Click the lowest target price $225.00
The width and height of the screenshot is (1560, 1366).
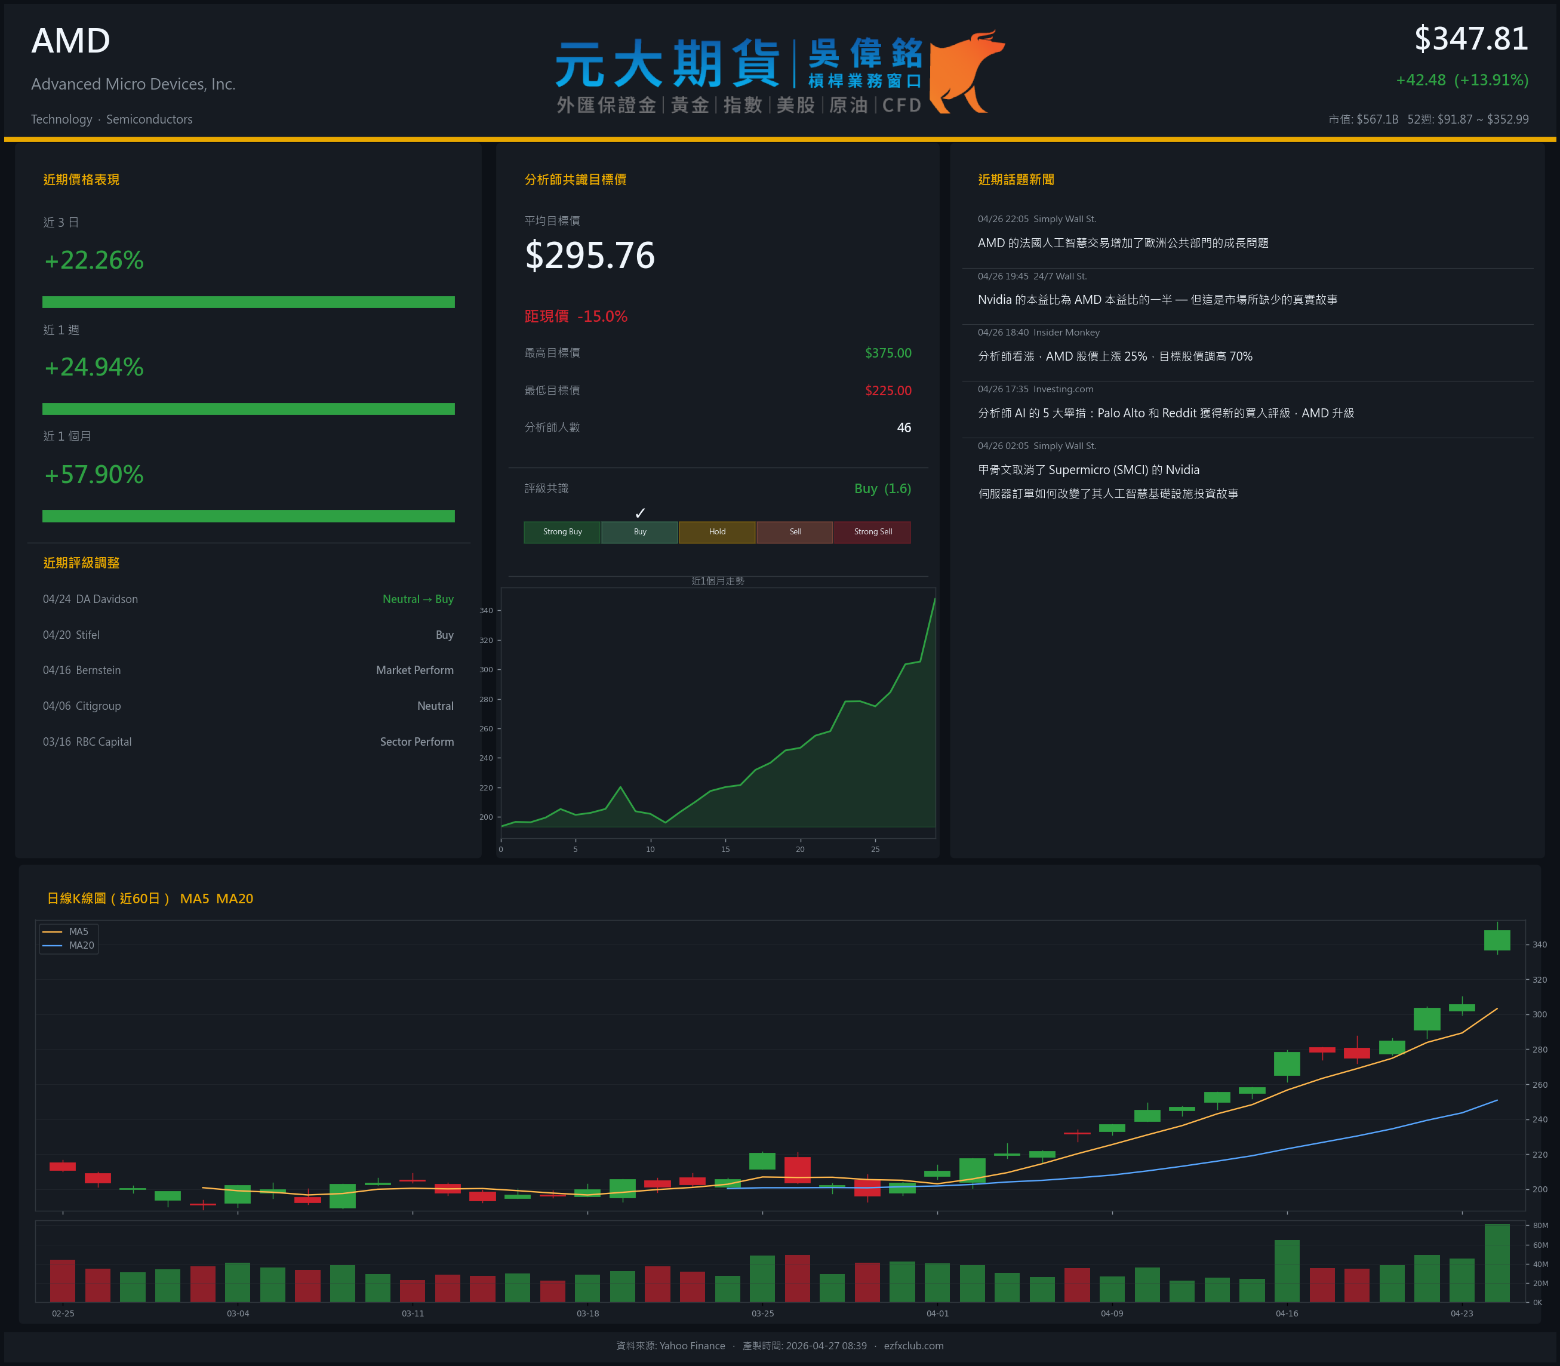pyautogui.click(x=888, y=390)
